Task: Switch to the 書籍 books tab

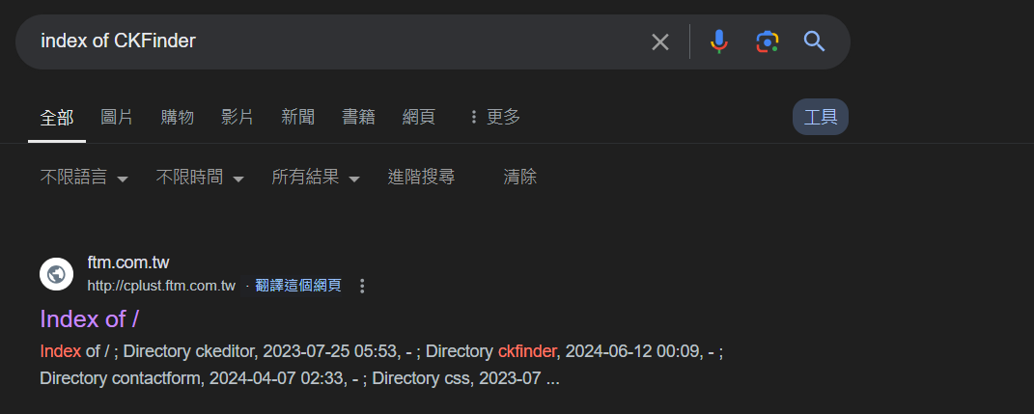Action: coord(359,118)
